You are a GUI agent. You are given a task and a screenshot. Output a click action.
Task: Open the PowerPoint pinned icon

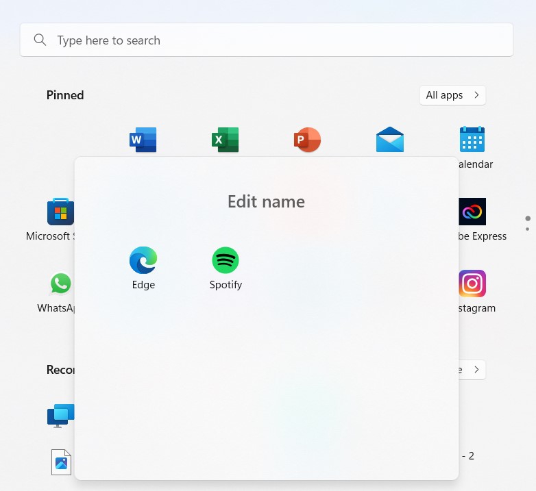coord(307,140)
